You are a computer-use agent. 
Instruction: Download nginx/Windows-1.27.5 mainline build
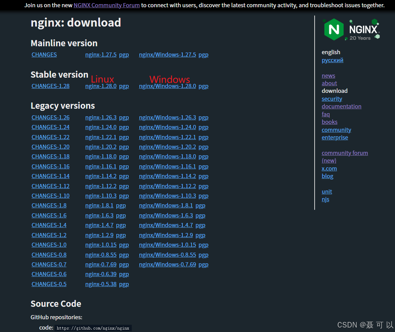pyautogui.click(x=167, y=55)
